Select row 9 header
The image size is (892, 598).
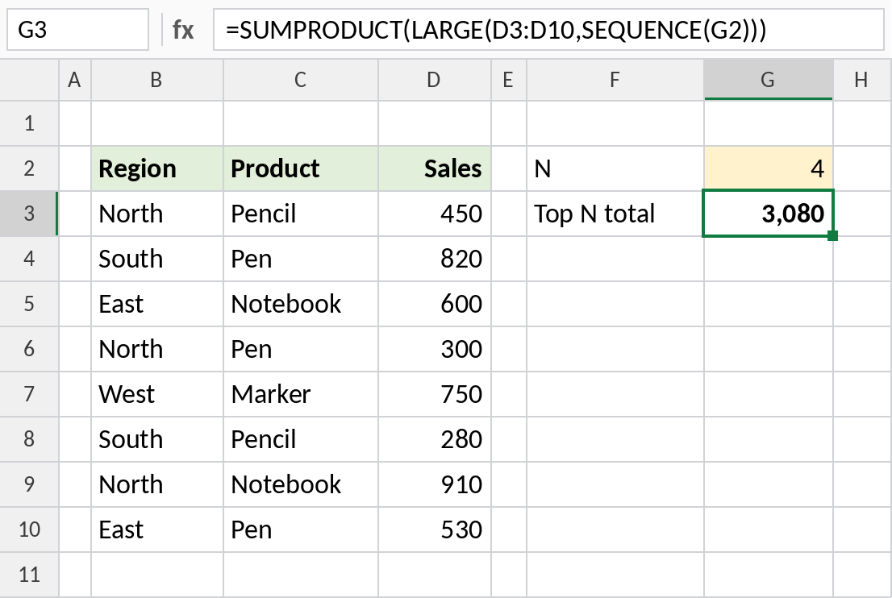pos(29,484)
